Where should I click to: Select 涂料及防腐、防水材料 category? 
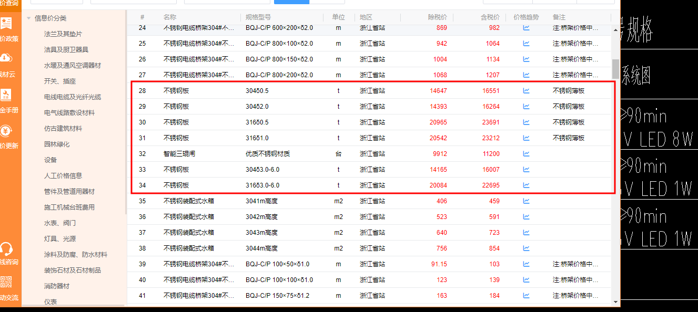click(x=76, y=255)
